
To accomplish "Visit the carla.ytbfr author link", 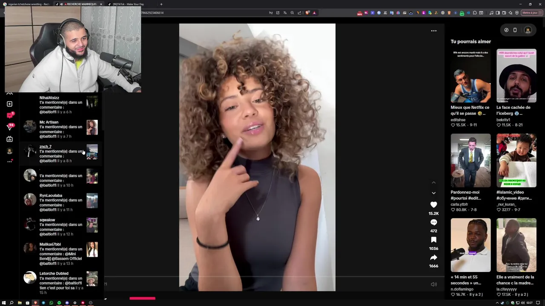I will pyautogui.click(x=459, y=204).
